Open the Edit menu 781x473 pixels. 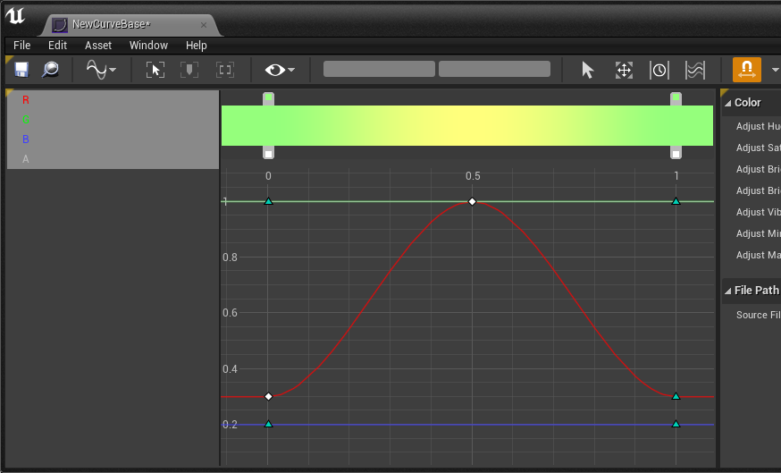pos(57,46)
